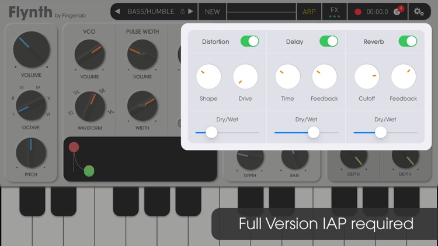Select octave IV label
The height and width of the screenshot is (246, 438).
tap(38, 87)
